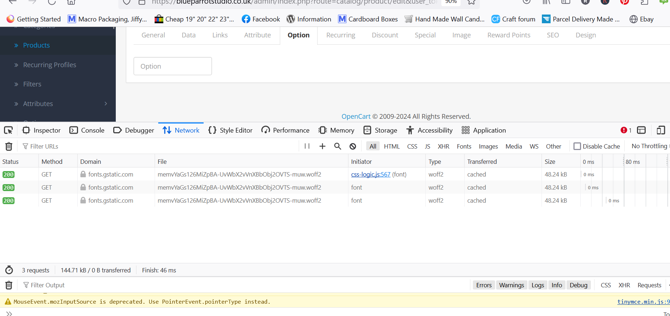Viewport: 670px width, 316px height.
Task: Click the Option input field
Action: tap(173, 66)
